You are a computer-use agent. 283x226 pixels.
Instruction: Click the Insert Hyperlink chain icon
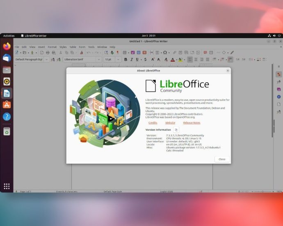click(x=175, y=53)
